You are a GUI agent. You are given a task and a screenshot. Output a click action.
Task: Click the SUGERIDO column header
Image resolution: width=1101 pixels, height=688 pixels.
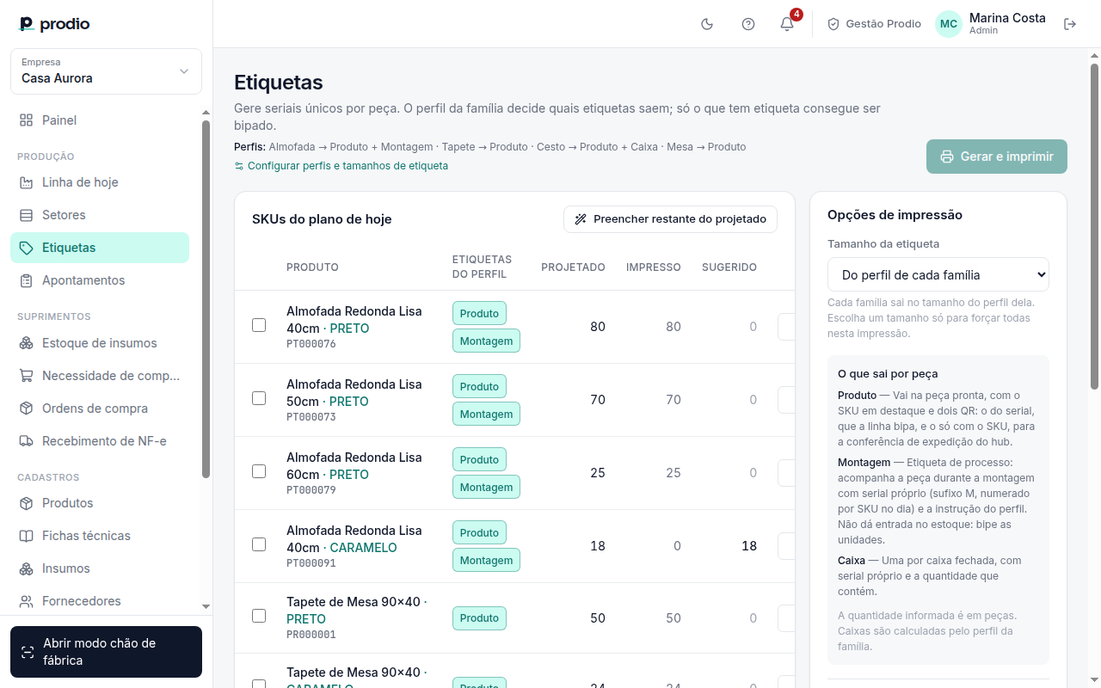[x=729, y=267]
